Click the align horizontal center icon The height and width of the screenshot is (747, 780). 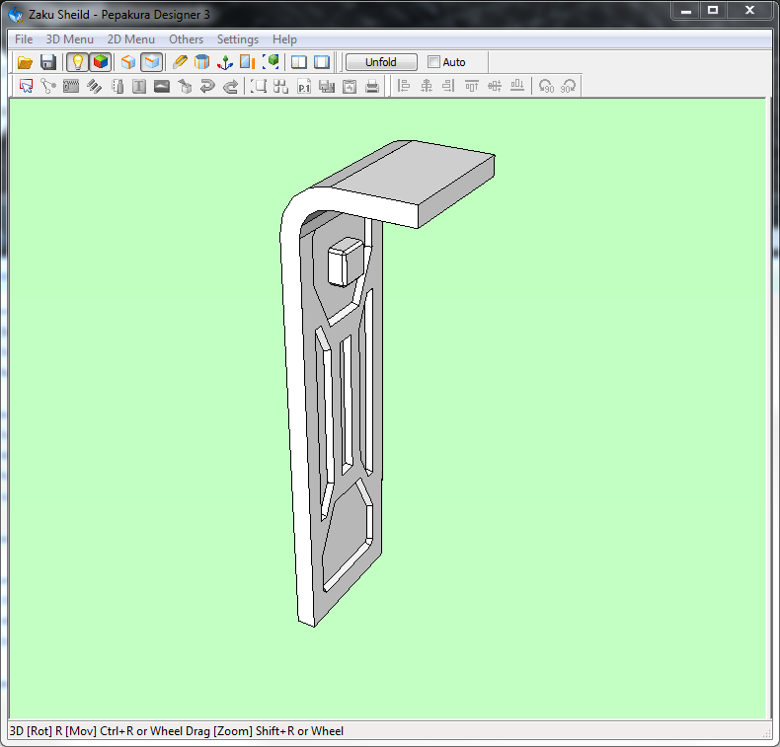(427, 86)
